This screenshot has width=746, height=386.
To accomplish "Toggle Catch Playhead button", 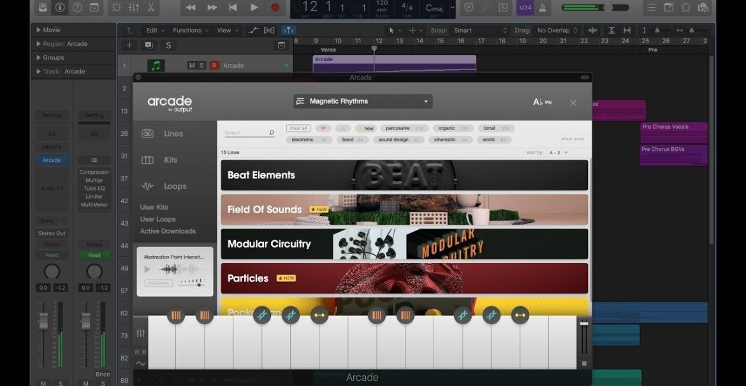I will click(x=288, y=31).
